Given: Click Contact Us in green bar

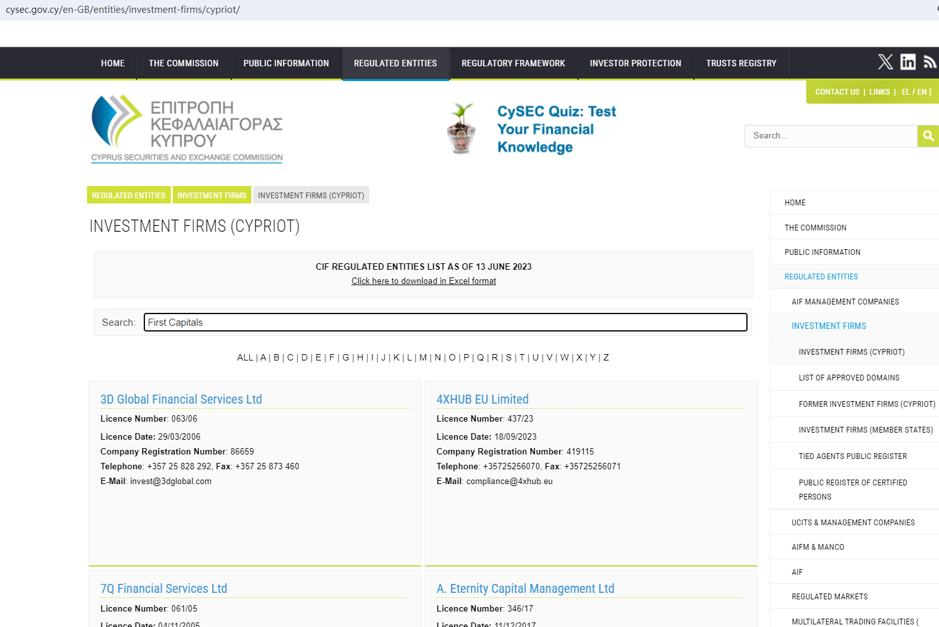Looking at the screenshot, I should click(837, 92).
